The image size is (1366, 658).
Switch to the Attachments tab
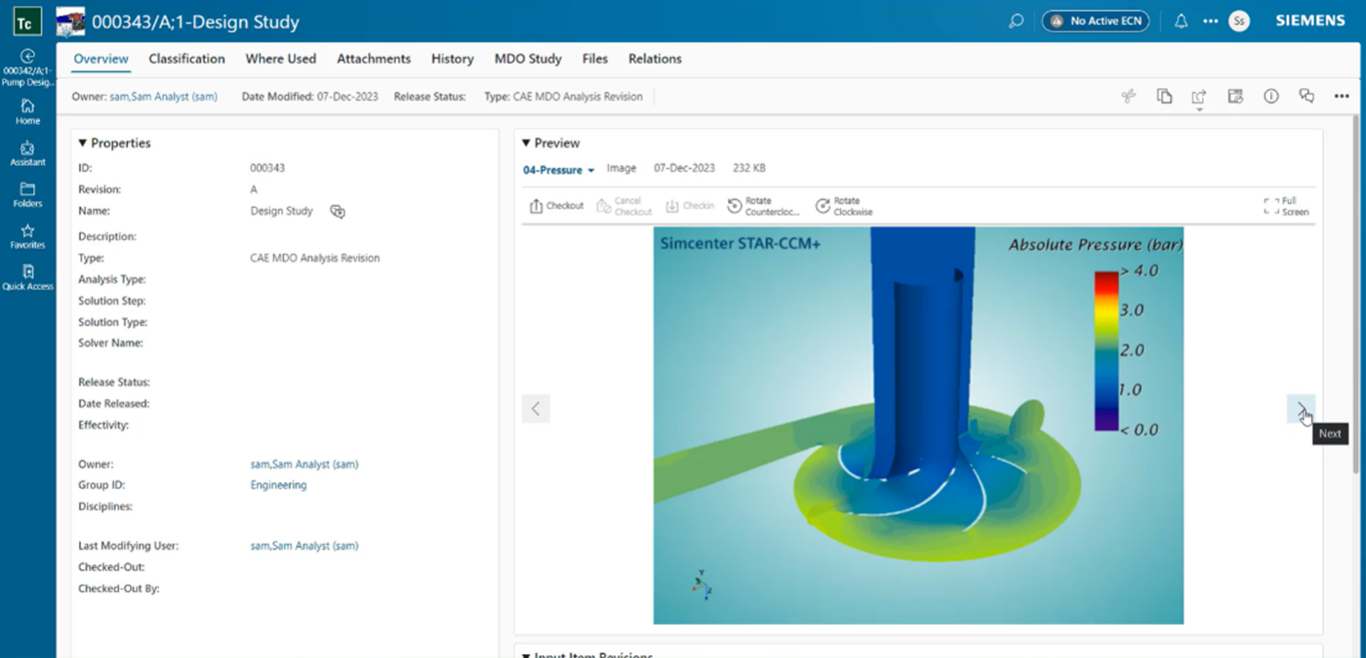(x=374, y=59)
